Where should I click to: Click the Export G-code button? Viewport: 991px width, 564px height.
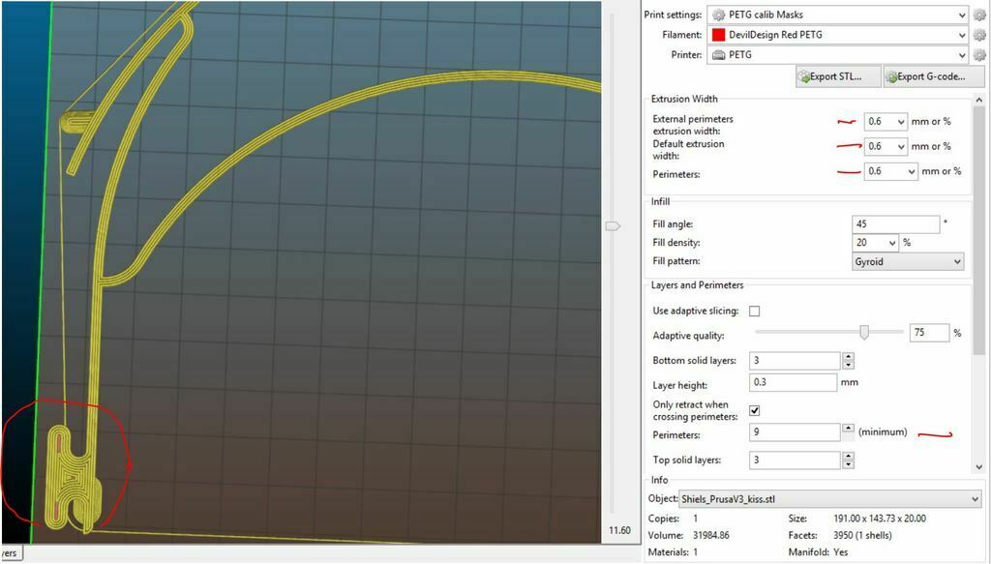932,75
